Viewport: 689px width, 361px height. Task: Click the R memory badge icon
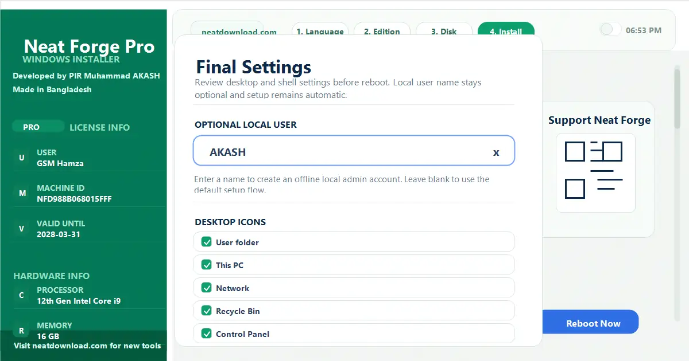[x=22, y=331]
